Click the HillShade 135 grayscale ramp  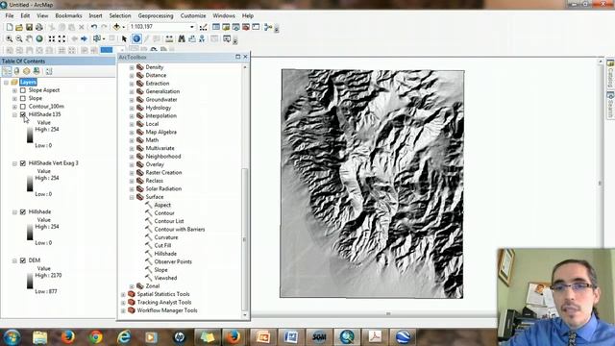[x=30, y=136]
